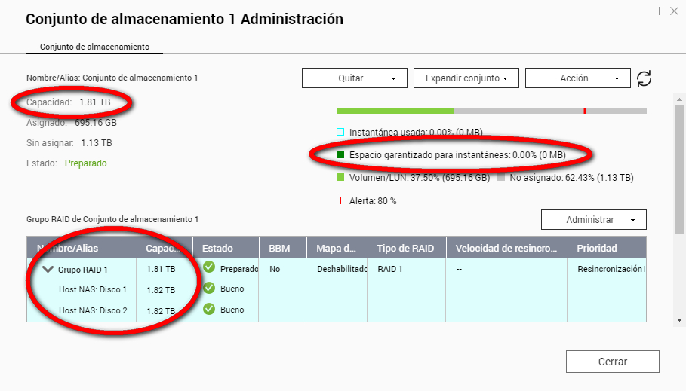This screenshot has height=391, width=686.
Task: Select Host NAS: Disco 1 row
Action: (x=93, y=289)
